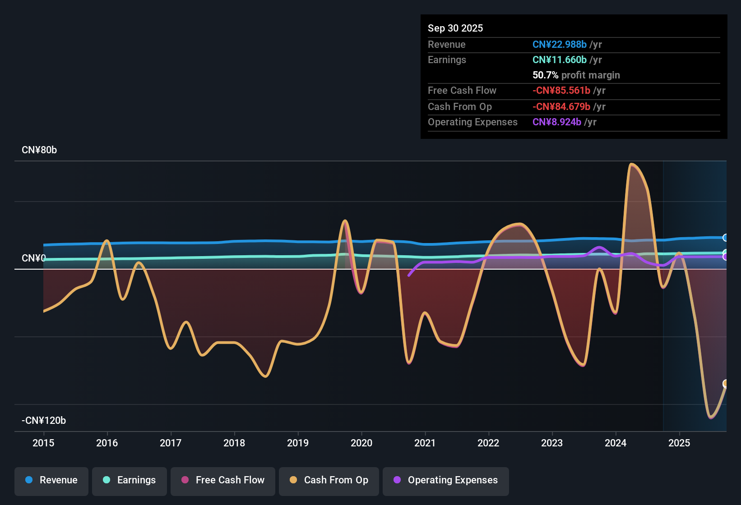Click the -CN¥85.561b Free Cash Flow value
This screenshot has height=505, width=741.
pyautogui.click(x=561, y=90)
